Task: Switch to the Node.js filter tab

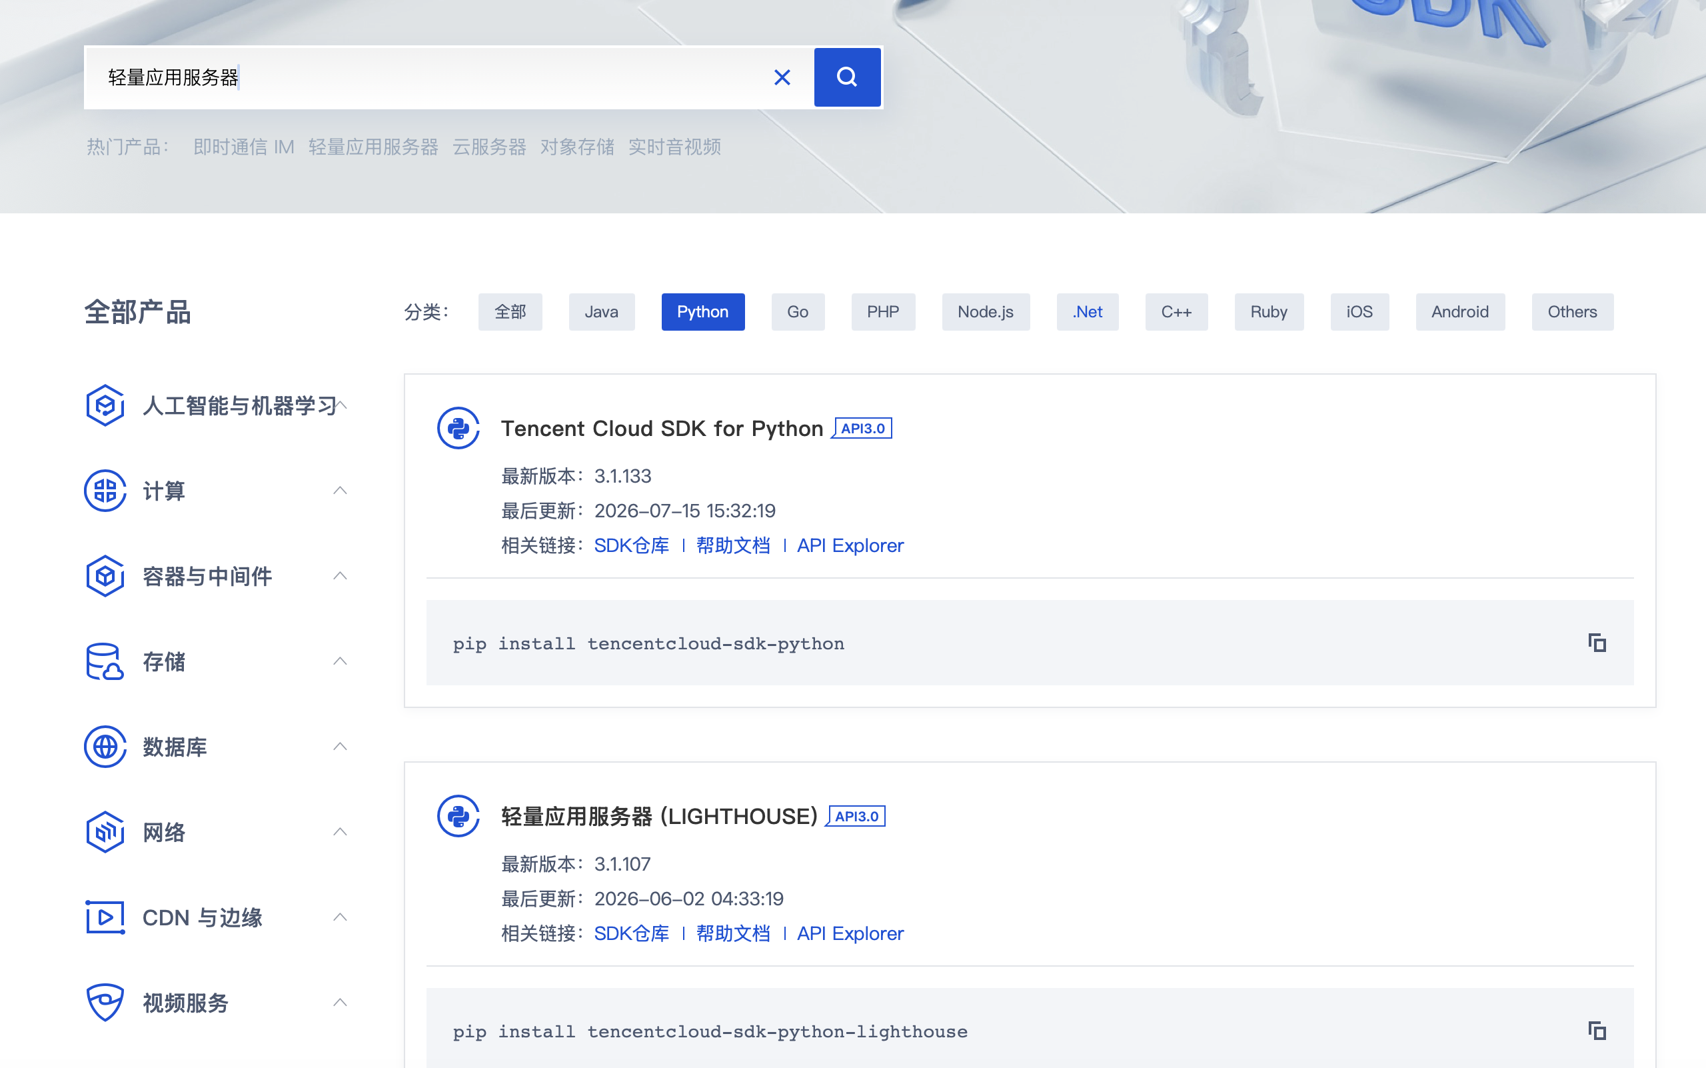Action: [985, 311]
